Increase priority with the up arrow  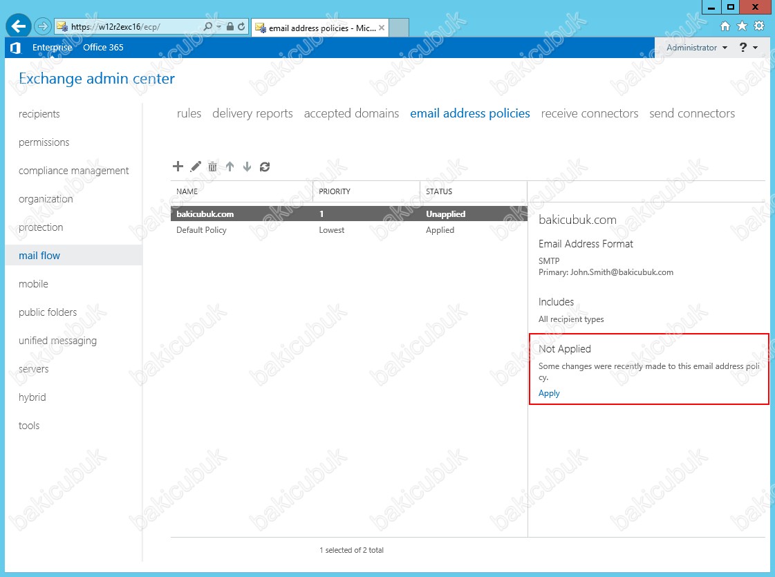pyautogui.click(x=230, y=167)
